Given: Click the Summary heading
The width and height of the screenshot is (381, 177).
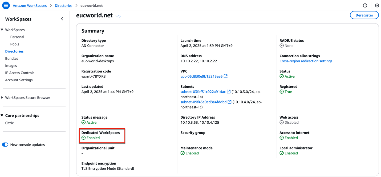Looking at the screenshot, I should [93, 31].
